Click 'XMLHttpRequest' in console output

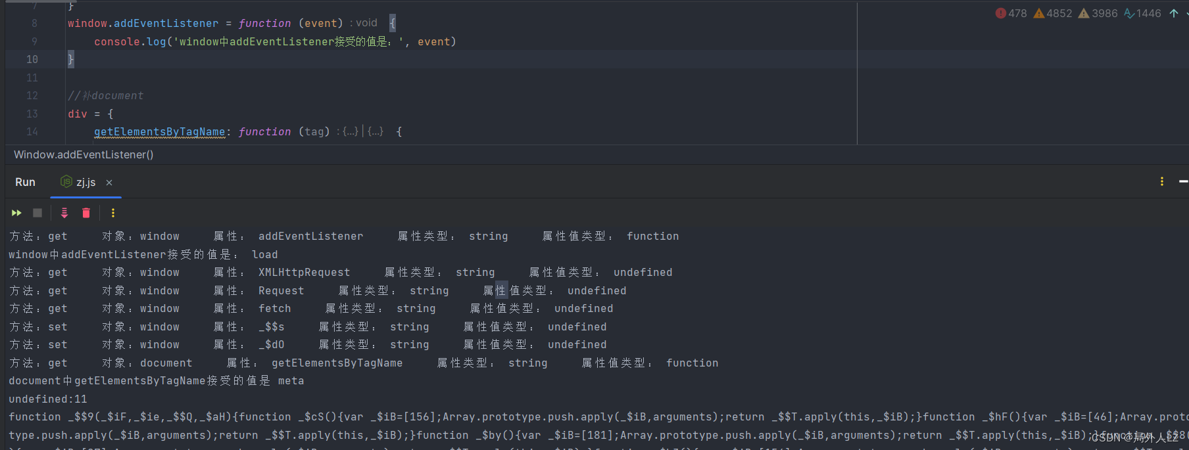(x=304, y=272)
